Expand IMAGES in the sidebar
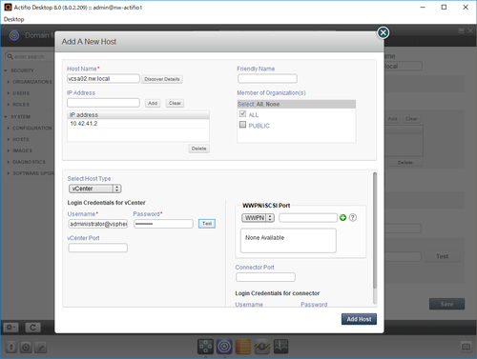Image resolution: width=477 pixels, height=359 pixels. coord(9,150)
